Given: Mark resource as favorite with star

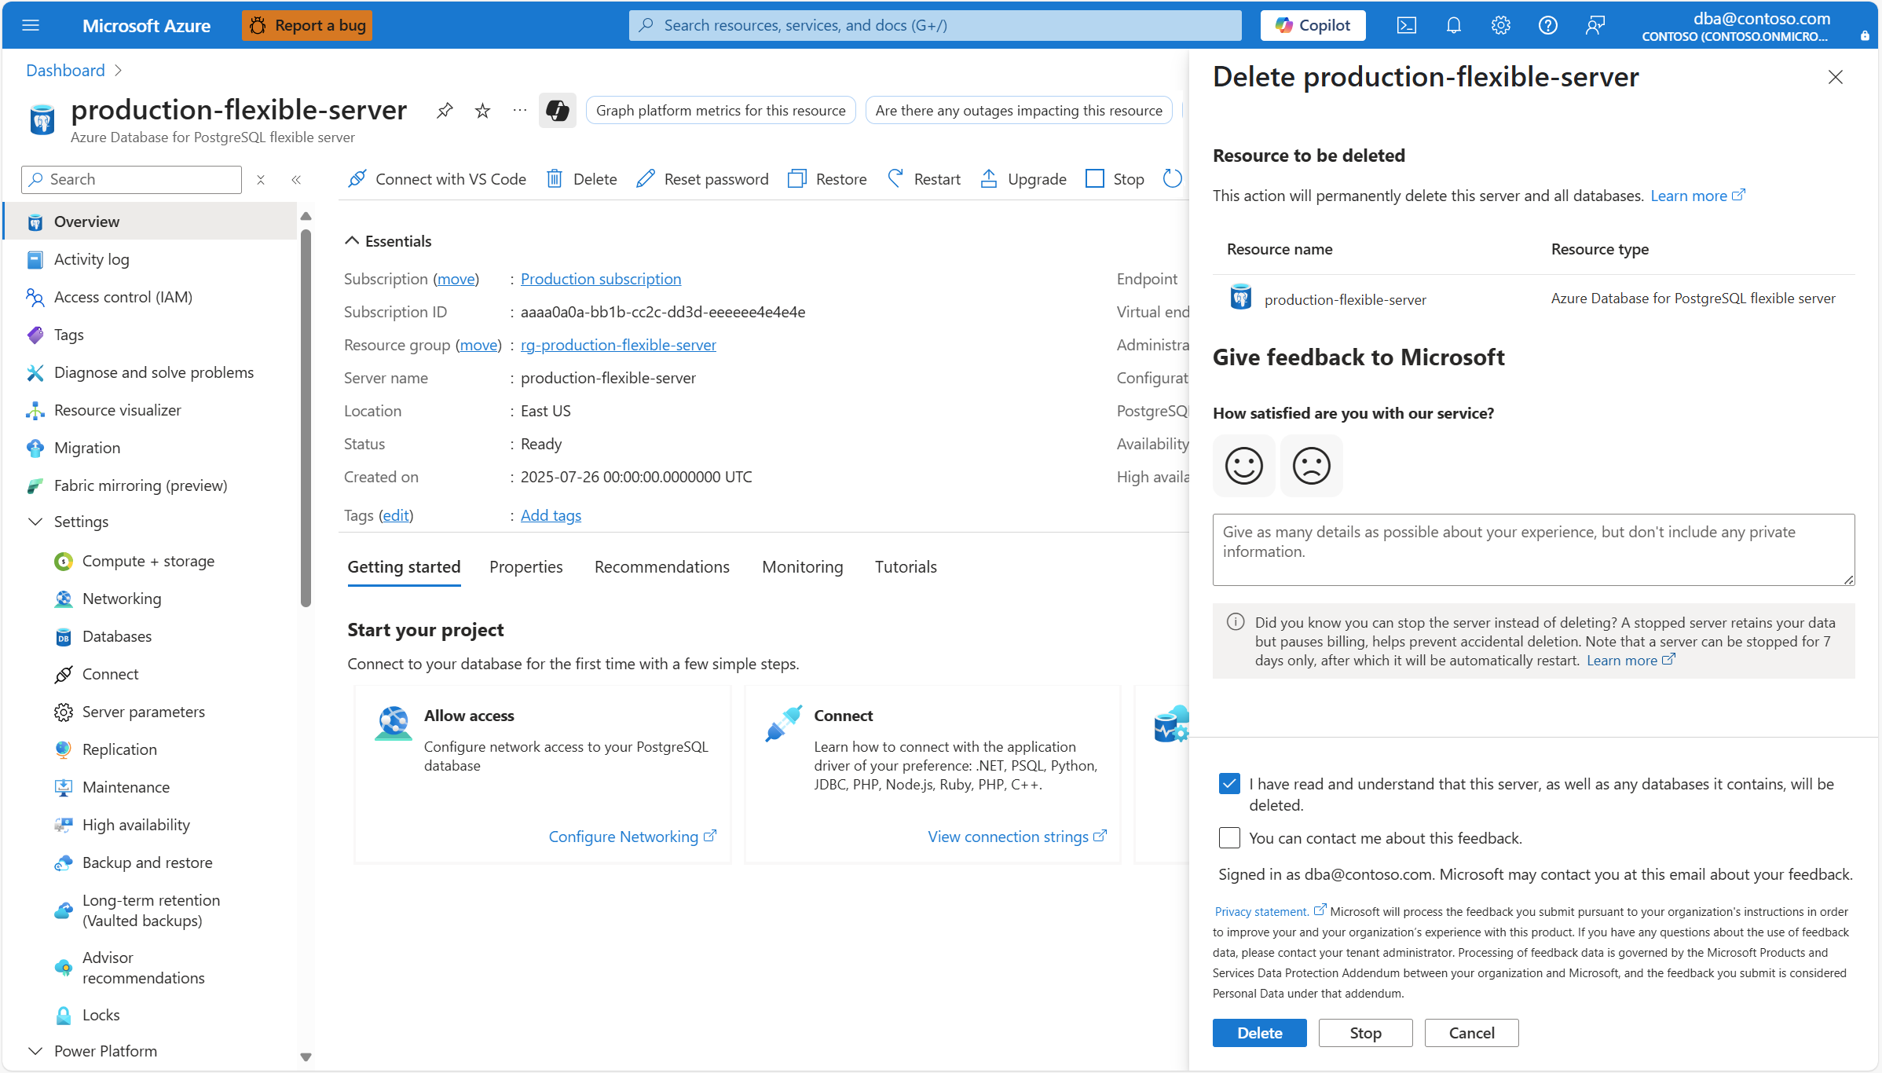Looking at the screenshot, I should [x=482, y=111].
